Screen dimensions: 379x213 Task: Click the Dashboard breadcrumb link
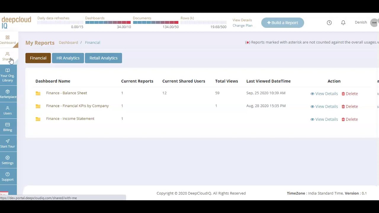tap(68, 43)
